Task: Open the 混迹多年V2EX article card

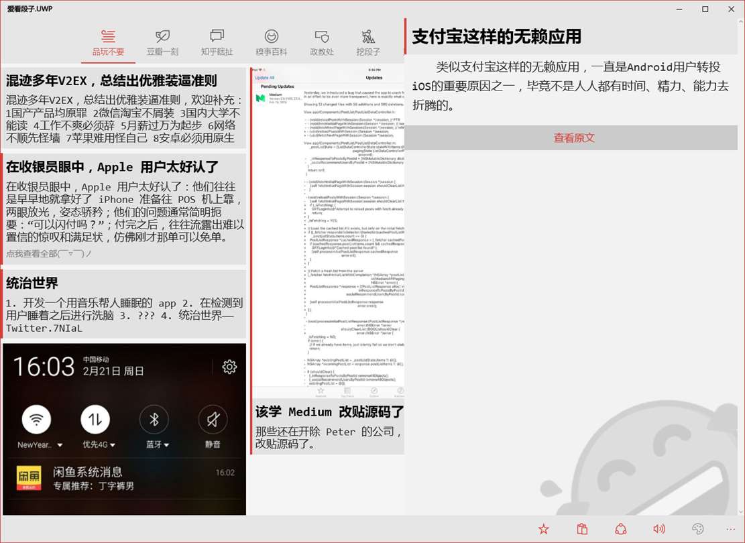Action: click(123, 108)
